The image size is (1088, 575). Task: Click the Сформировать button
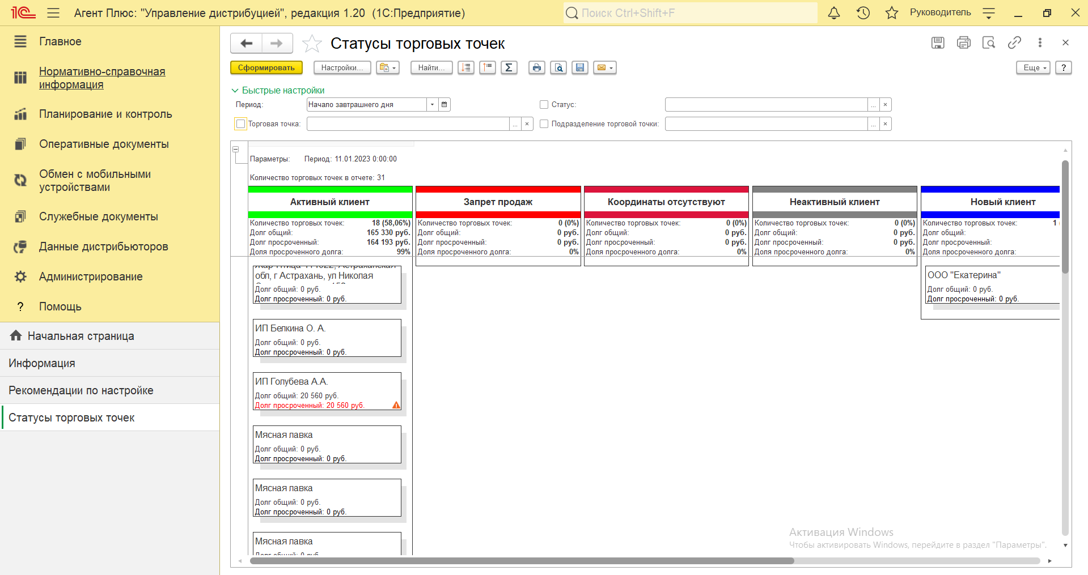coord(266,68)
